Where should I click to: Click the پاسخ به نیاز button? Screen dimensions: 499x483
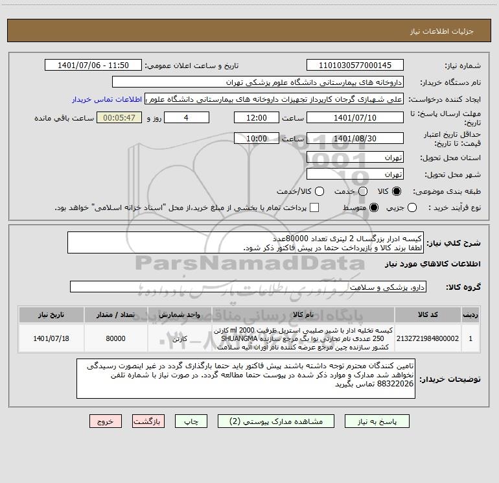pos(377,421)
